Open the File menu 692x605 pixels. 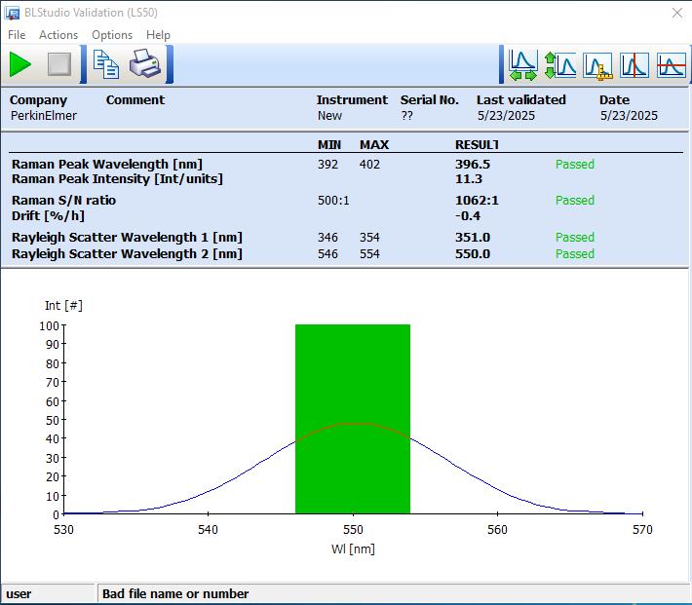coord(17,35)
